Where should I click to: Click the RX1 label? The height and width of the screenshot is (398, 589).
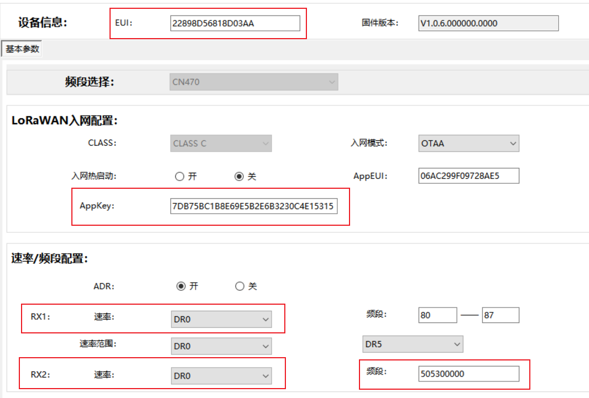click(x=40, y=317)
